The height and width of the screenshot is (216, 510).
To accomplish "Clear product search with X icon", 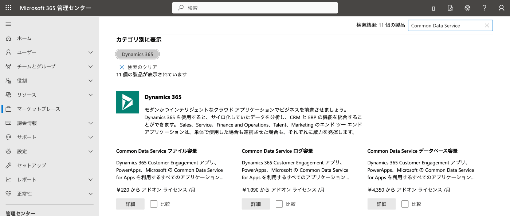I will point(487,25).
